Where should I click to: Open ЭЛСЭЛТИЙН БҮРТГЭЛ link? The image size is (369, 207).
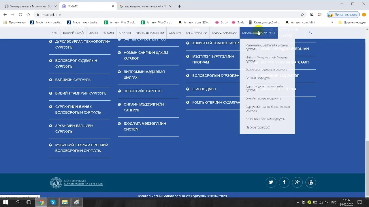point(142,91)
